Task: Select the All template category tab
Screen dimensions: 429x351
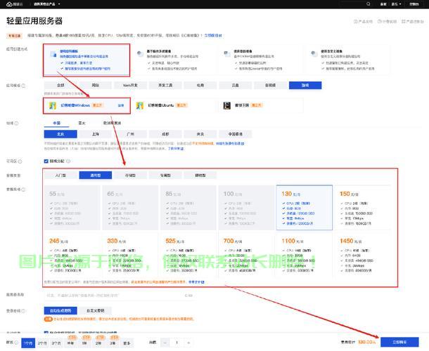Action: 60,85
